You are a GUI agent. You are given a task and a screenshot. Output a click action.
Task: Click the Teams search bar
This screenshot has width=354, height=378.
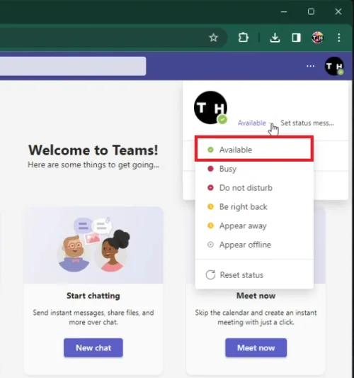(73, 66)
